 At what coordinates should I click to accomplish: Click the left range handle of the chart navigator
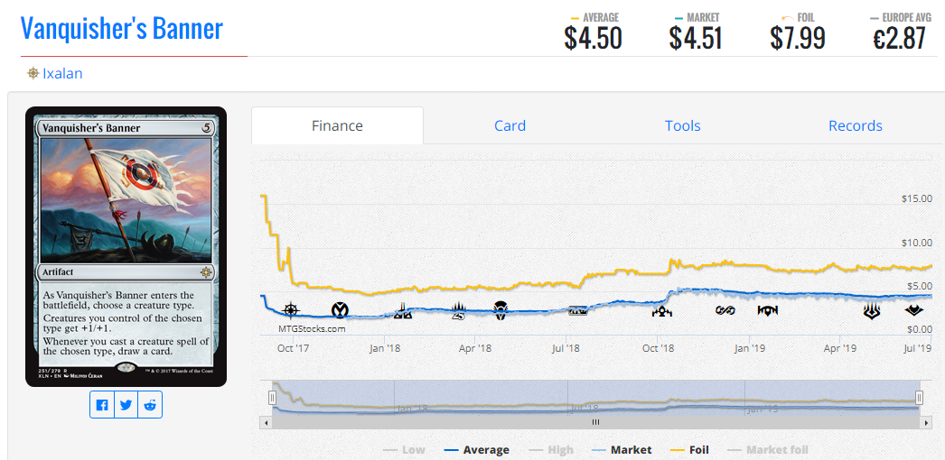tap(272, 397)
